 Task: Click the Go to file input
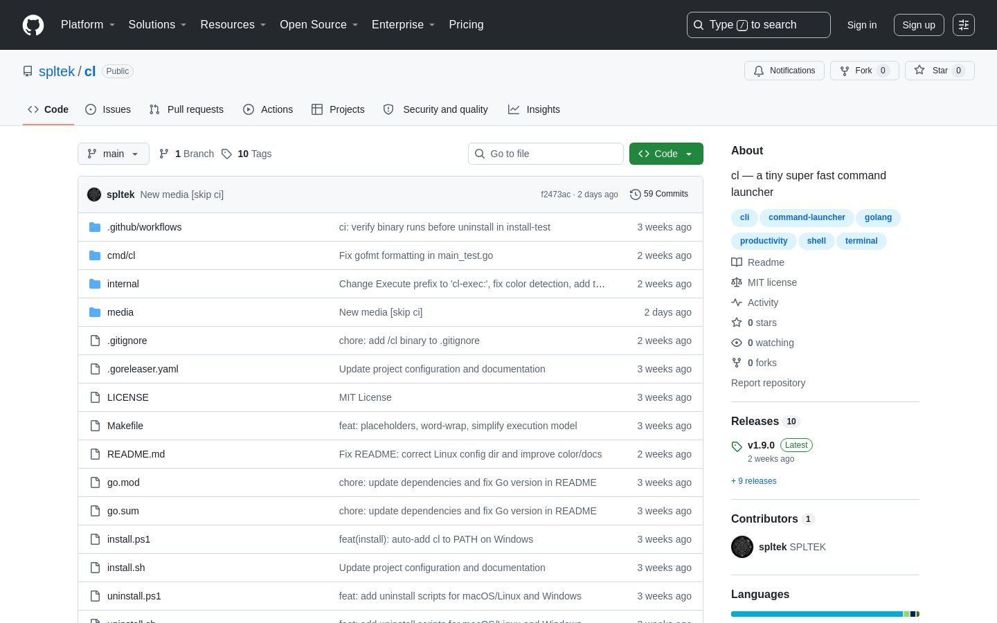click(x=546, y=154)
